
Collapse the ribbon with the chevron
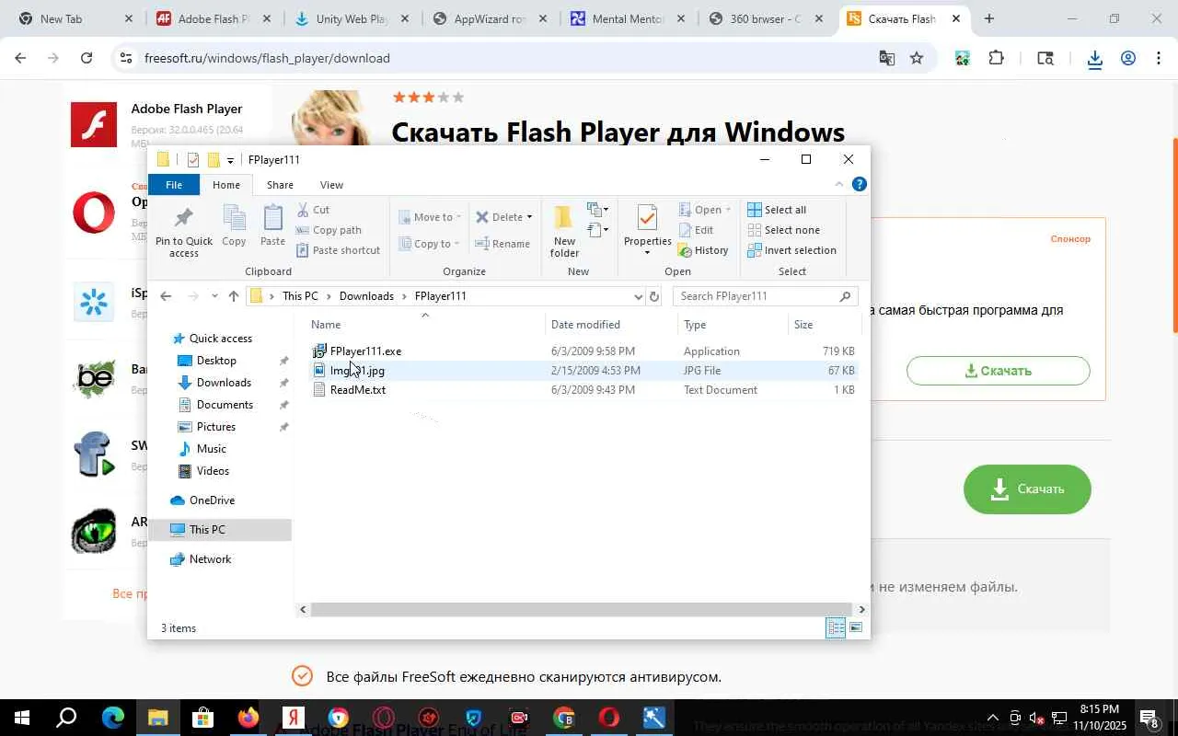click(x=838, y=184)
